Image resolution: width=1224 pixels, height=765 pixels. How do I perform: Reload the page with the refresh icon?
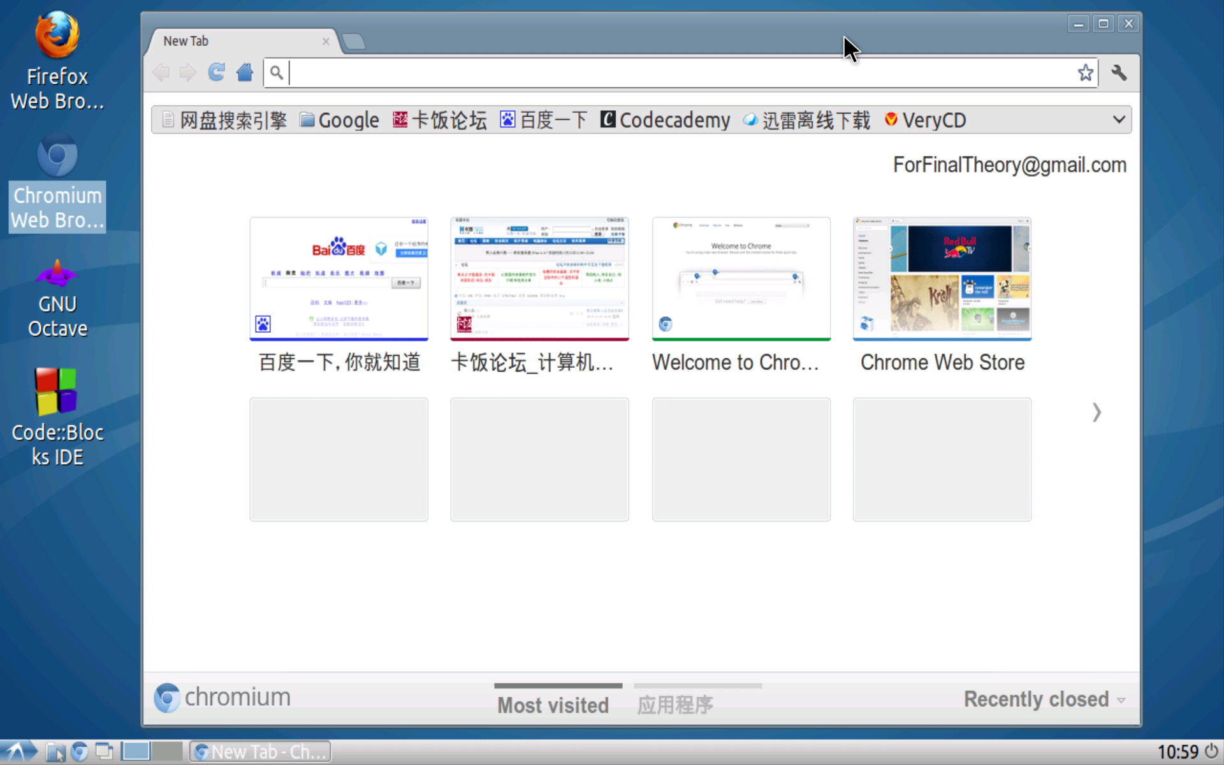[x=217, y=72]
